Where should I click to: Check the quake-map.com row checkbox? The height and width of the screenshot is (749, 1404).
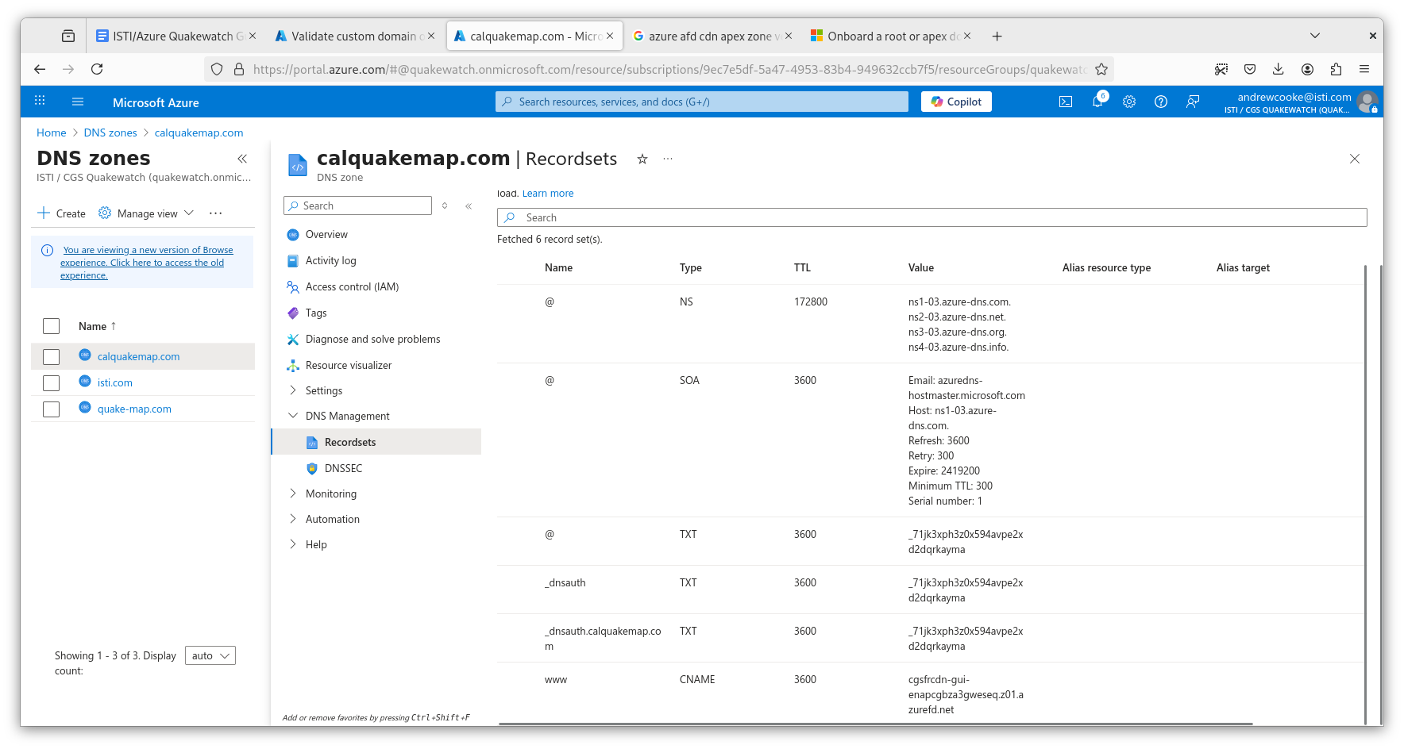click(51, 409)
